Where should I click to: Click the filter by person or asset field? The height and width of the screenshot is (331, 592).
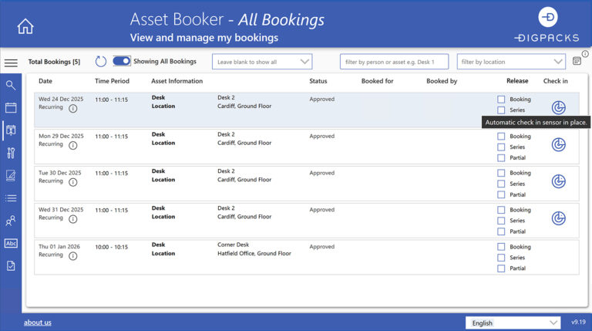[394, 62]
